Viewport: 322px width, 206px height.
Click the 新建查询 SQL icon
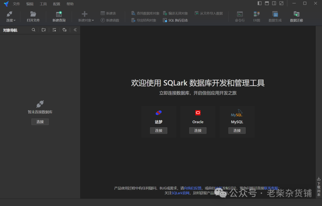59,14
